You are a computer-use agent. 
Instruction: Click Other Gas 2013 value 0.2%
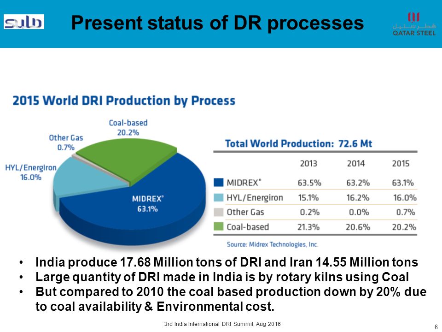(309, 212)
